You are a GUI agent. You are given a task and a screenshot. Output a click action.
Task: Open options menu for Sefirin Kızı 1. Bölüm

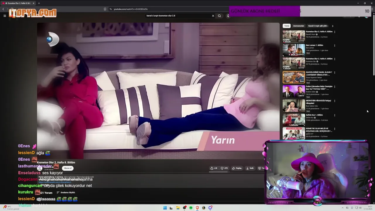click(x=335, y=115)
